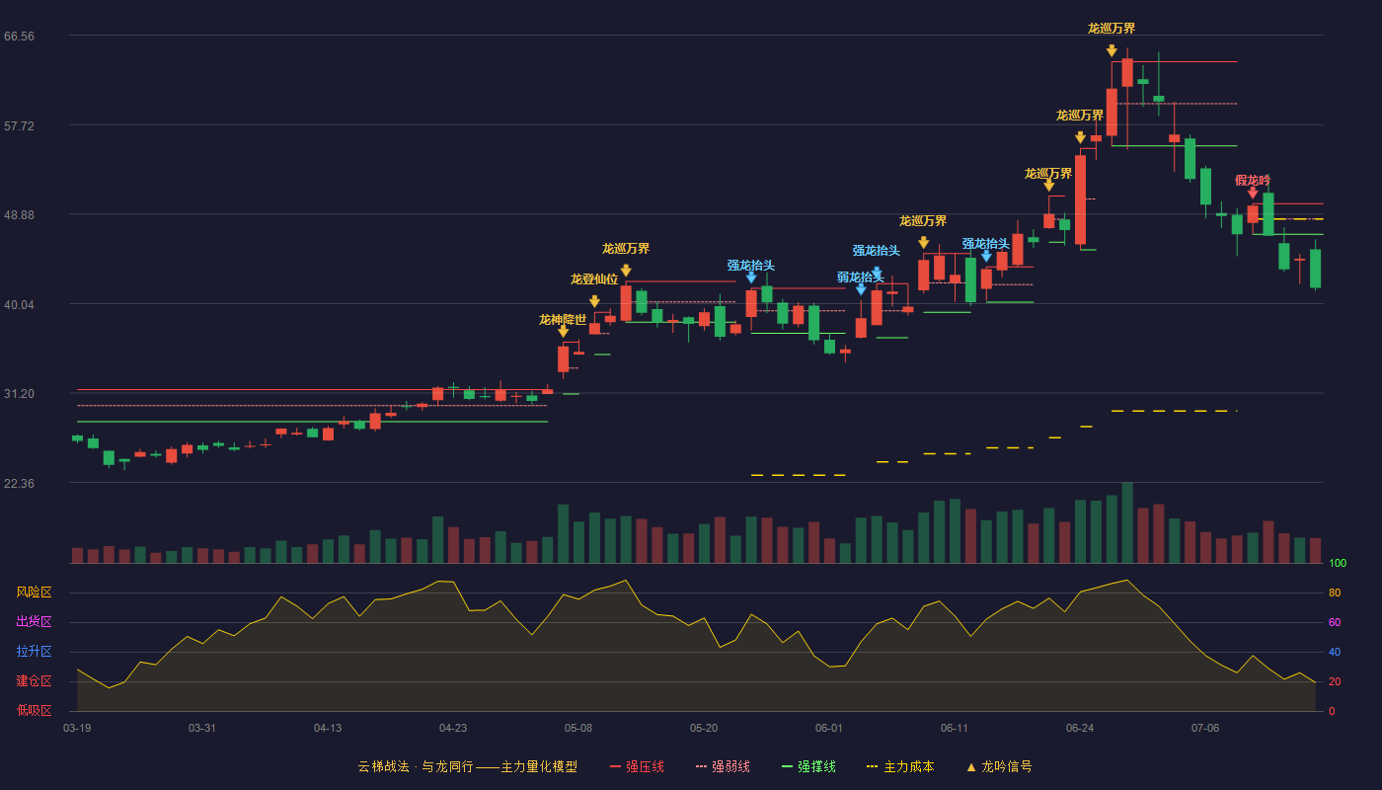Click the 22.36 price axis label
Screen dimensions: 1382x790
tap(19, 484)
